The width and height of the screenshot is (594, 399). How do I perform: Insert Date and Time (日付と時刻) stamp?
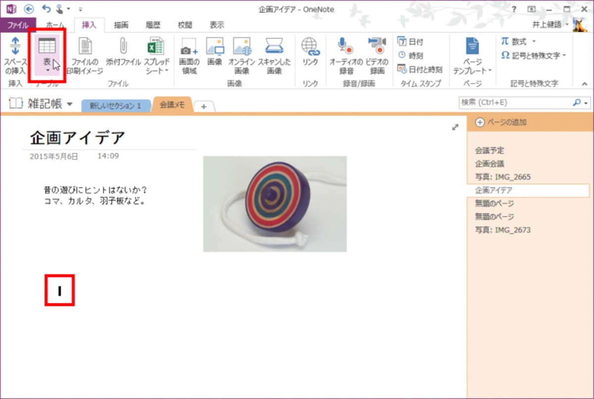click(x=420, y=69)
